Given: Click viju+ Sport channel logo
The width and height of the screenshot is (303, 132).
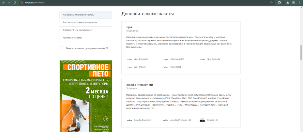Looking at the screenshot, I should pos(166,67).
